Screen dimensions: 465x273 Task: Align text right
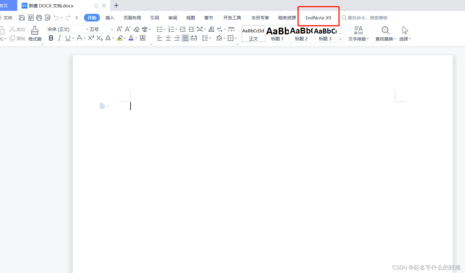pyautogui.click(x=177, y=38)
